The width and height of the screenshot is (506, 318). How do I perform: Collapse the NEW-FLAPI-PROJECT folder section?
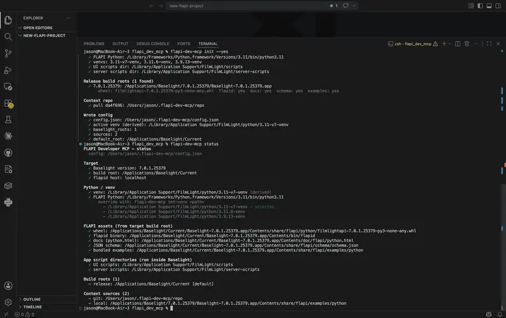coord(44,36)
